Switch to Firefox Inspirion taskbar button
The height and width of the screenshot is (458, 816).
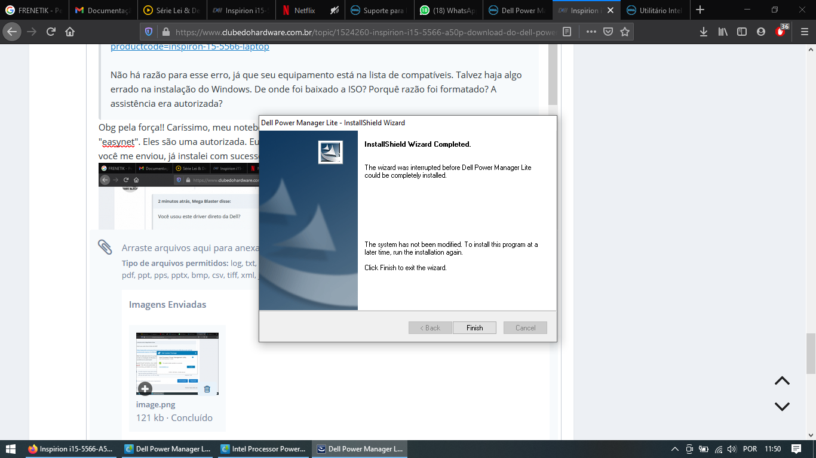pos(70,449)
